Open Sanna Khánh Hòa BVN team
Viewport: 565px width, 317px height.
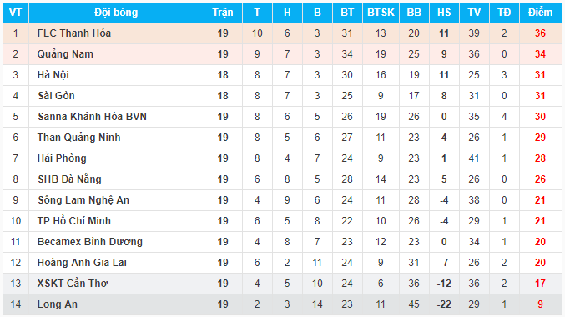(93, 117)
